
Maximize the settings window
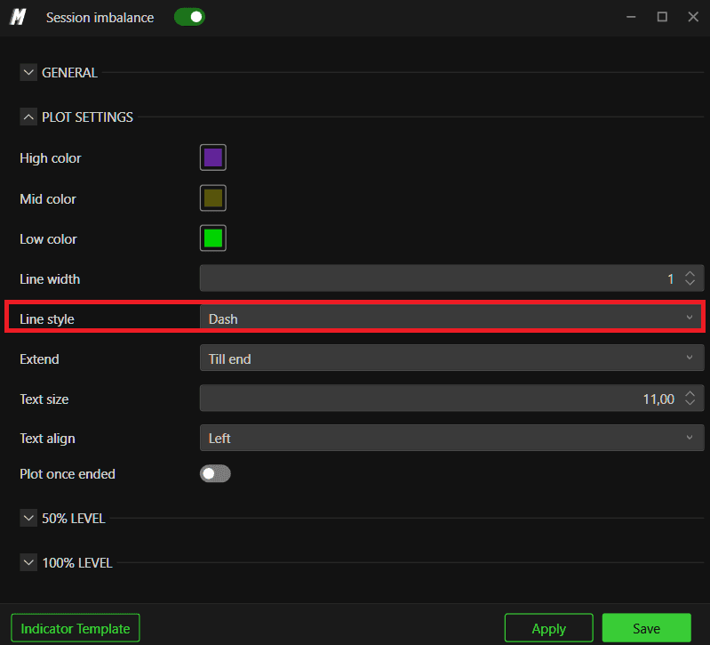point(662,17)
